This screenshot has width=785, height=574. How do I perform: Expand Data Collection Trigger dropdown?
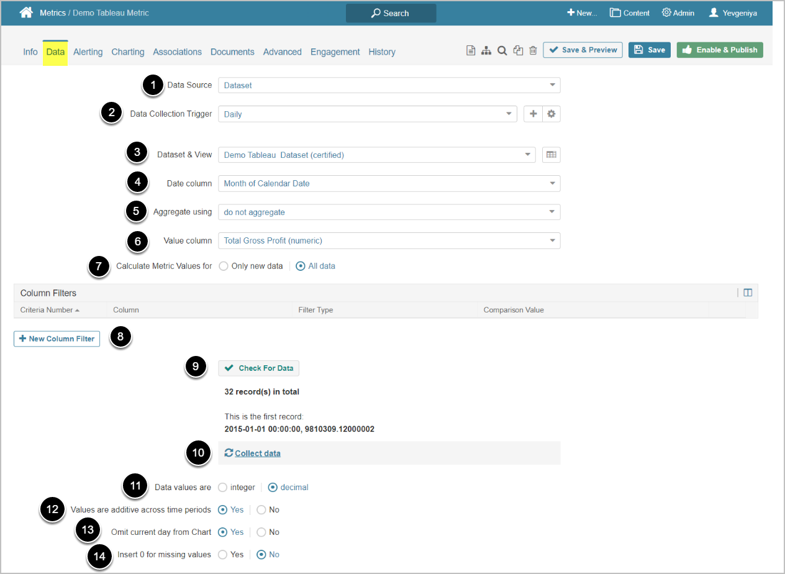pos(368,114)
